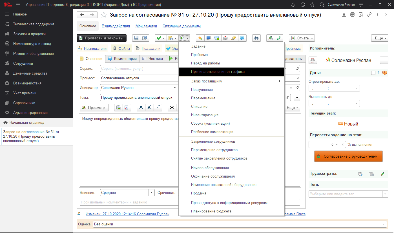Image resolution: width=394 pixels, height=233 pixels.
Task: Open the Отчеты dropdown
Action: pyautogui.click(x=302, y=38)
